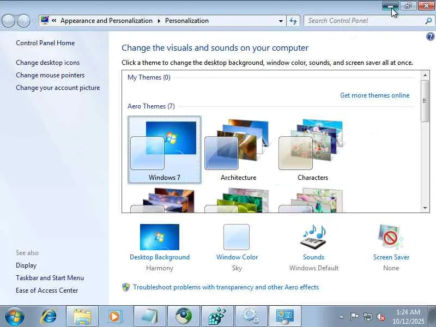Click Personalization breadcrumb segment
The width and height of the screenshot is (436, 327).
pyautogui.click(x=187, y=21)
